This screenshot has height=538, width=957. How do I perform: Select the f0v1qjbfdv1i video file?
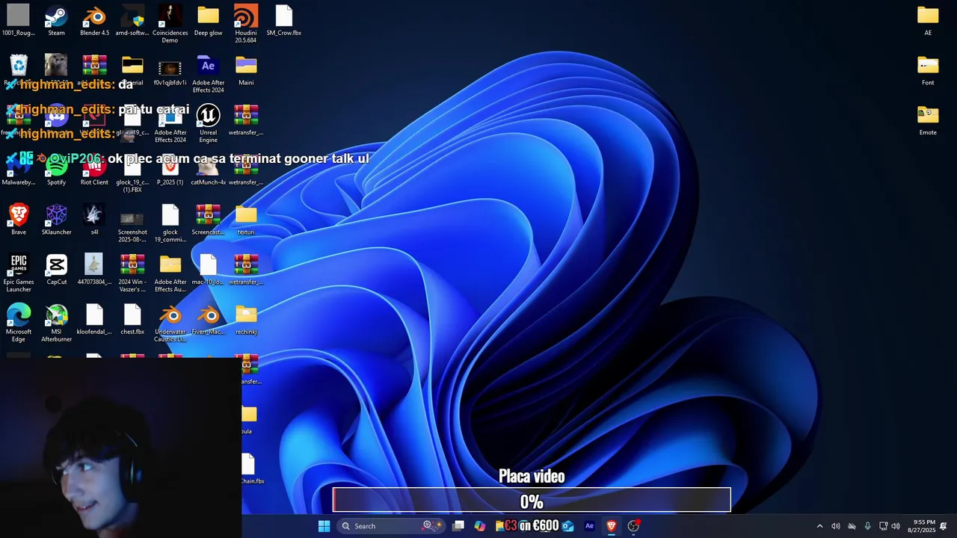pyautogui.click(x=170, y=71)
